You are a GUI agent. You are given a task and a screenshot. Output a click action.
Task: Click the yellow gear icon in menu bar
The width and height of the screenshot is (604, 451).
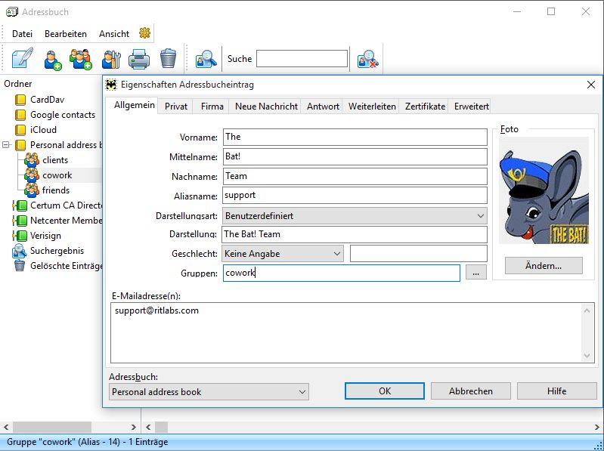click(x=144, y=33)
